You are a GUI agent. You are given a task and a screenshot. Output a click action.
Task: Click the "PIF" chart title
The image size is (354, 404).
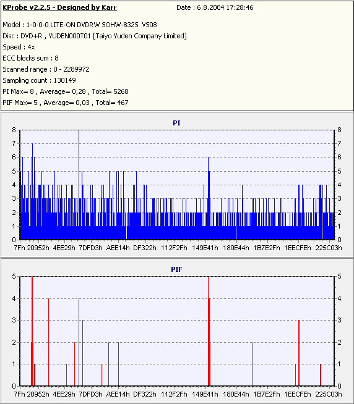pyautogui.click(x=176, y=269)
